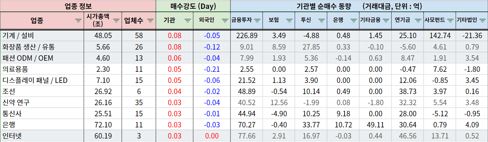Open the 기관 filter dropdown
Viewport: 488px width, 142px height.
(x=188, y=21)
